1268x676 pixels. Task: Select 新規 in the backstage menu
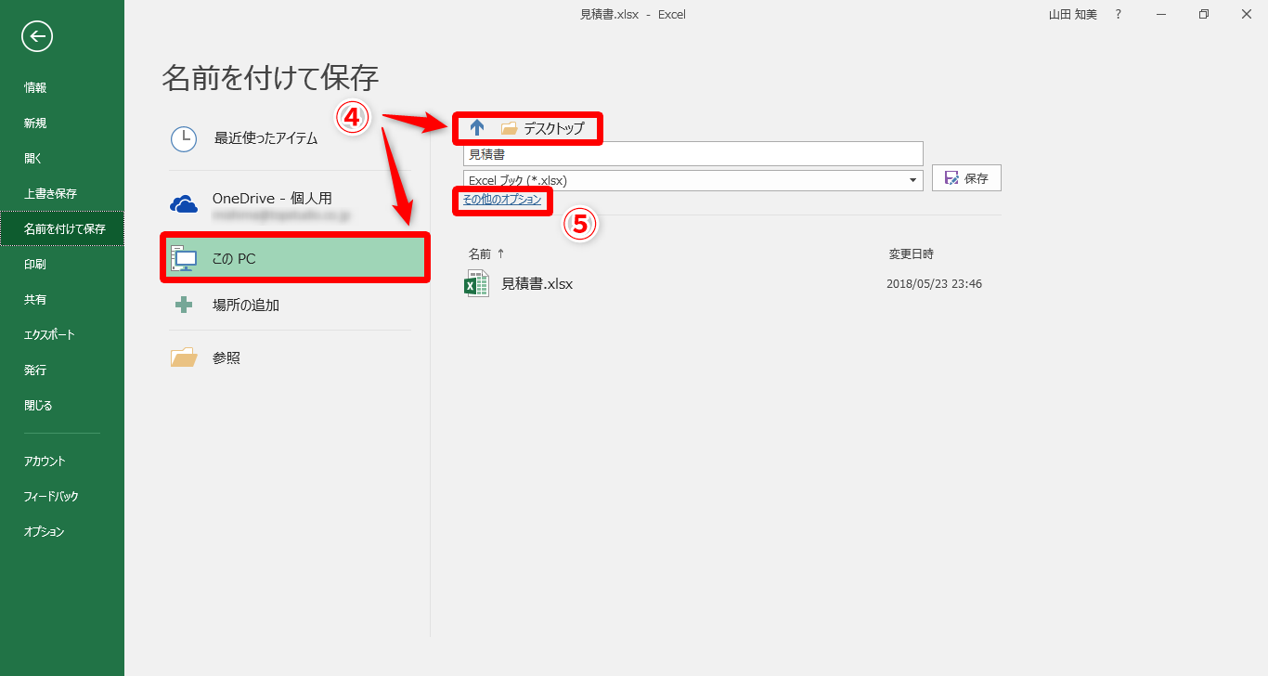[35, 123]
